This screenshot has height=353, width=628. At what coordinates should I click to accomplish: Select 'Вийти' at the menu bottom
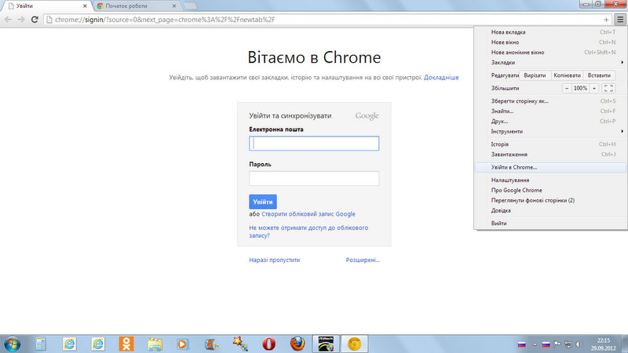(x=551, y=224)
